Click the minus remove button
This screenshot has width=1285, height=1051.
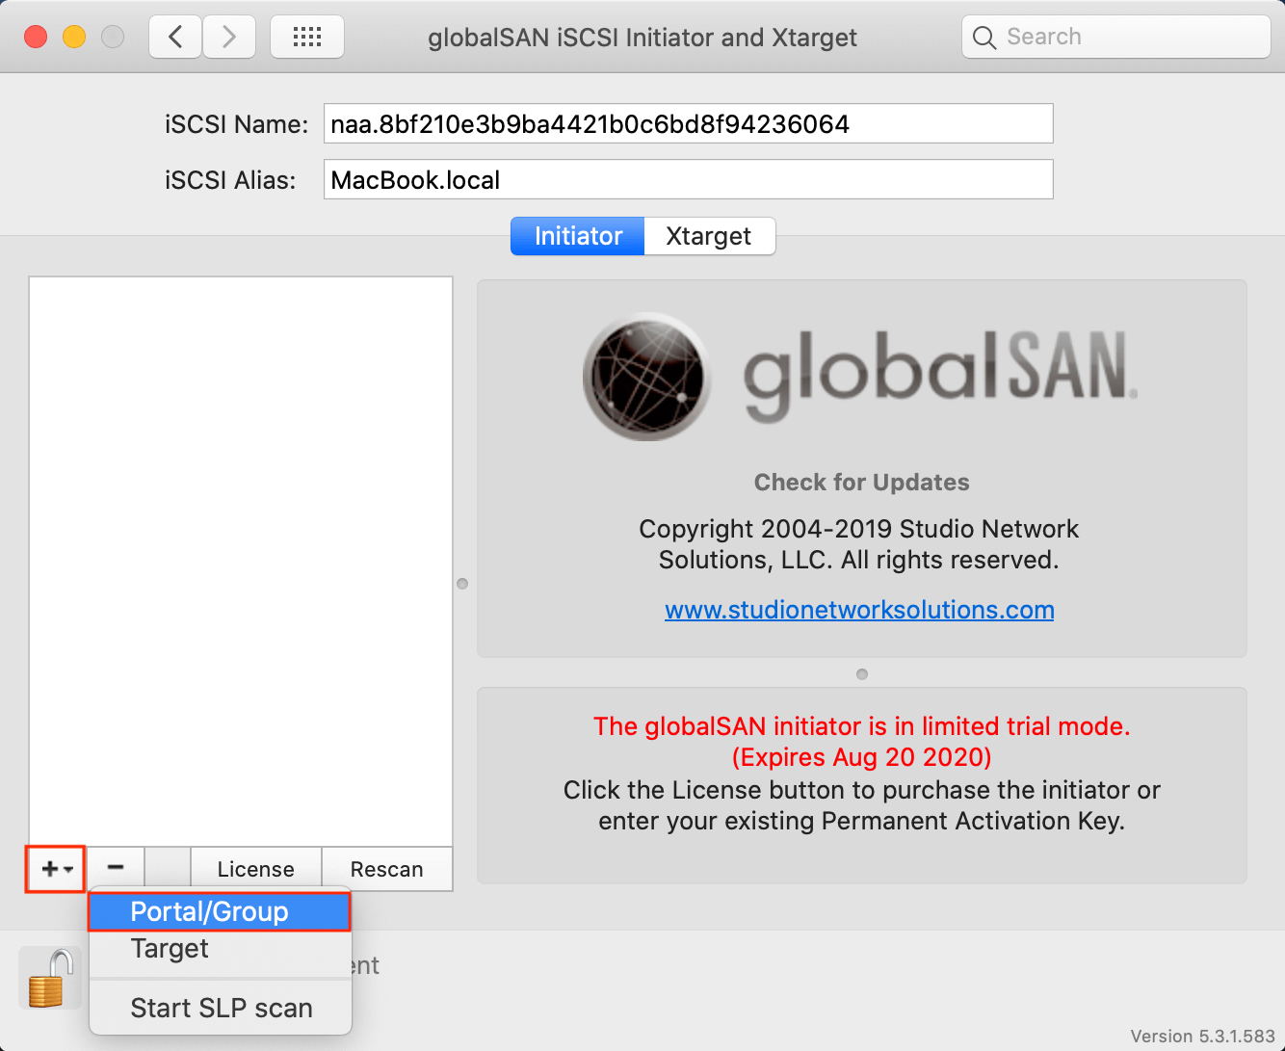pos(116,869)
